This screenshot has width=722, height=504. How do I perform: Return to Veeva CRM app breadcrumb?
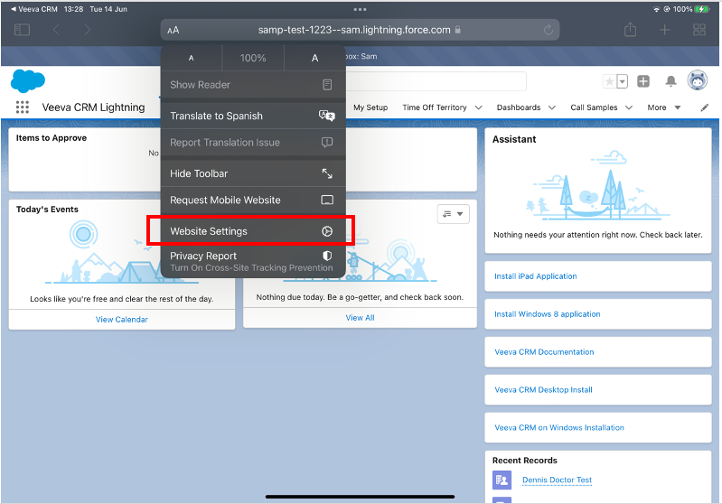tap(33, 9)
